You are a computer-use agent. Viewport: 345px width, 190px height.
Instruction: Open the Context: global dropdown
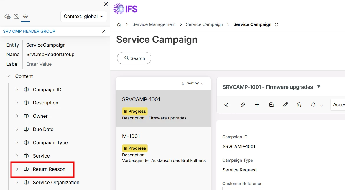pyautogui.click(x=84, y=17)
